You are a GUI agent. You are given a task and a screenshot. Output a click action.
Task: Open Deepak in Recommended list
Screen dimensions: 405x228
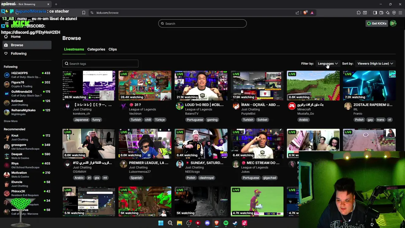pyautogui.click(x=27, y=156)
